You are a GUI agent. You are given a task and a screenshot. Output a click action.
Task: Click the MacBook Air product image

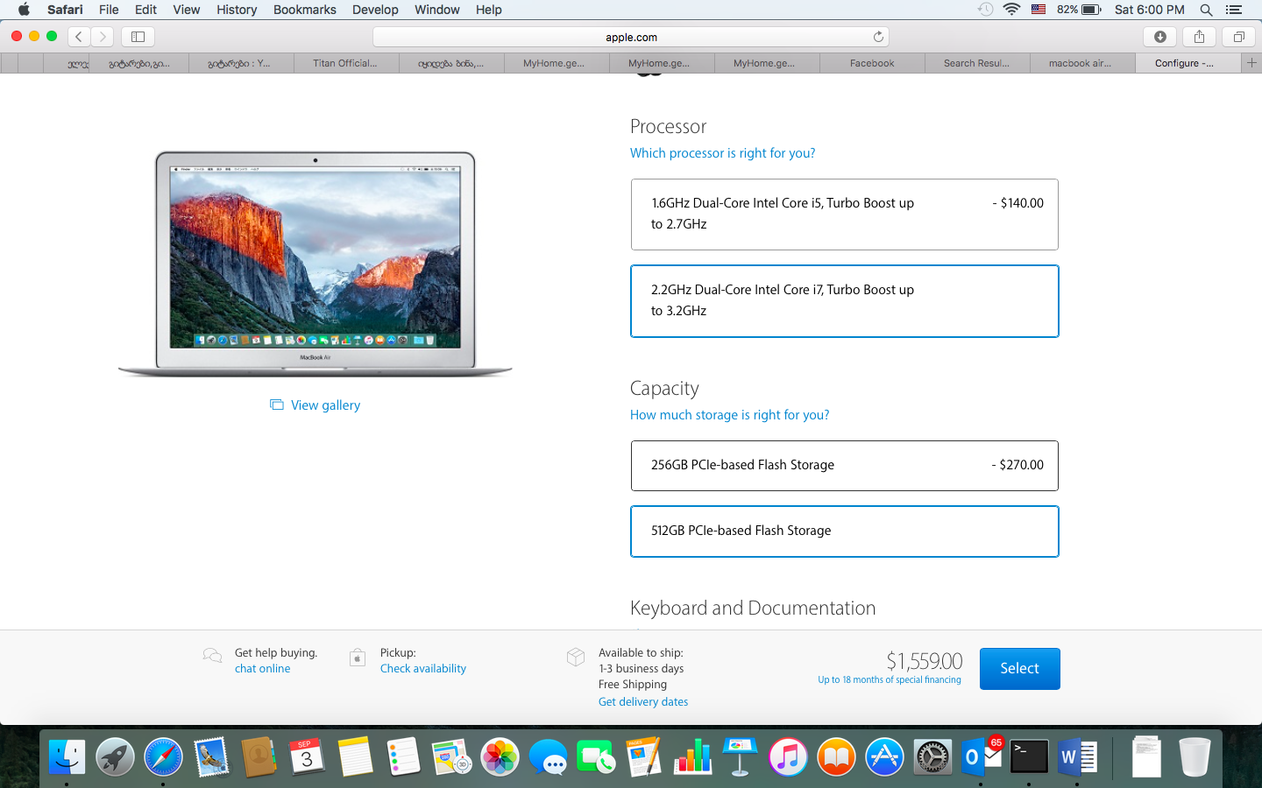(315, 264)
